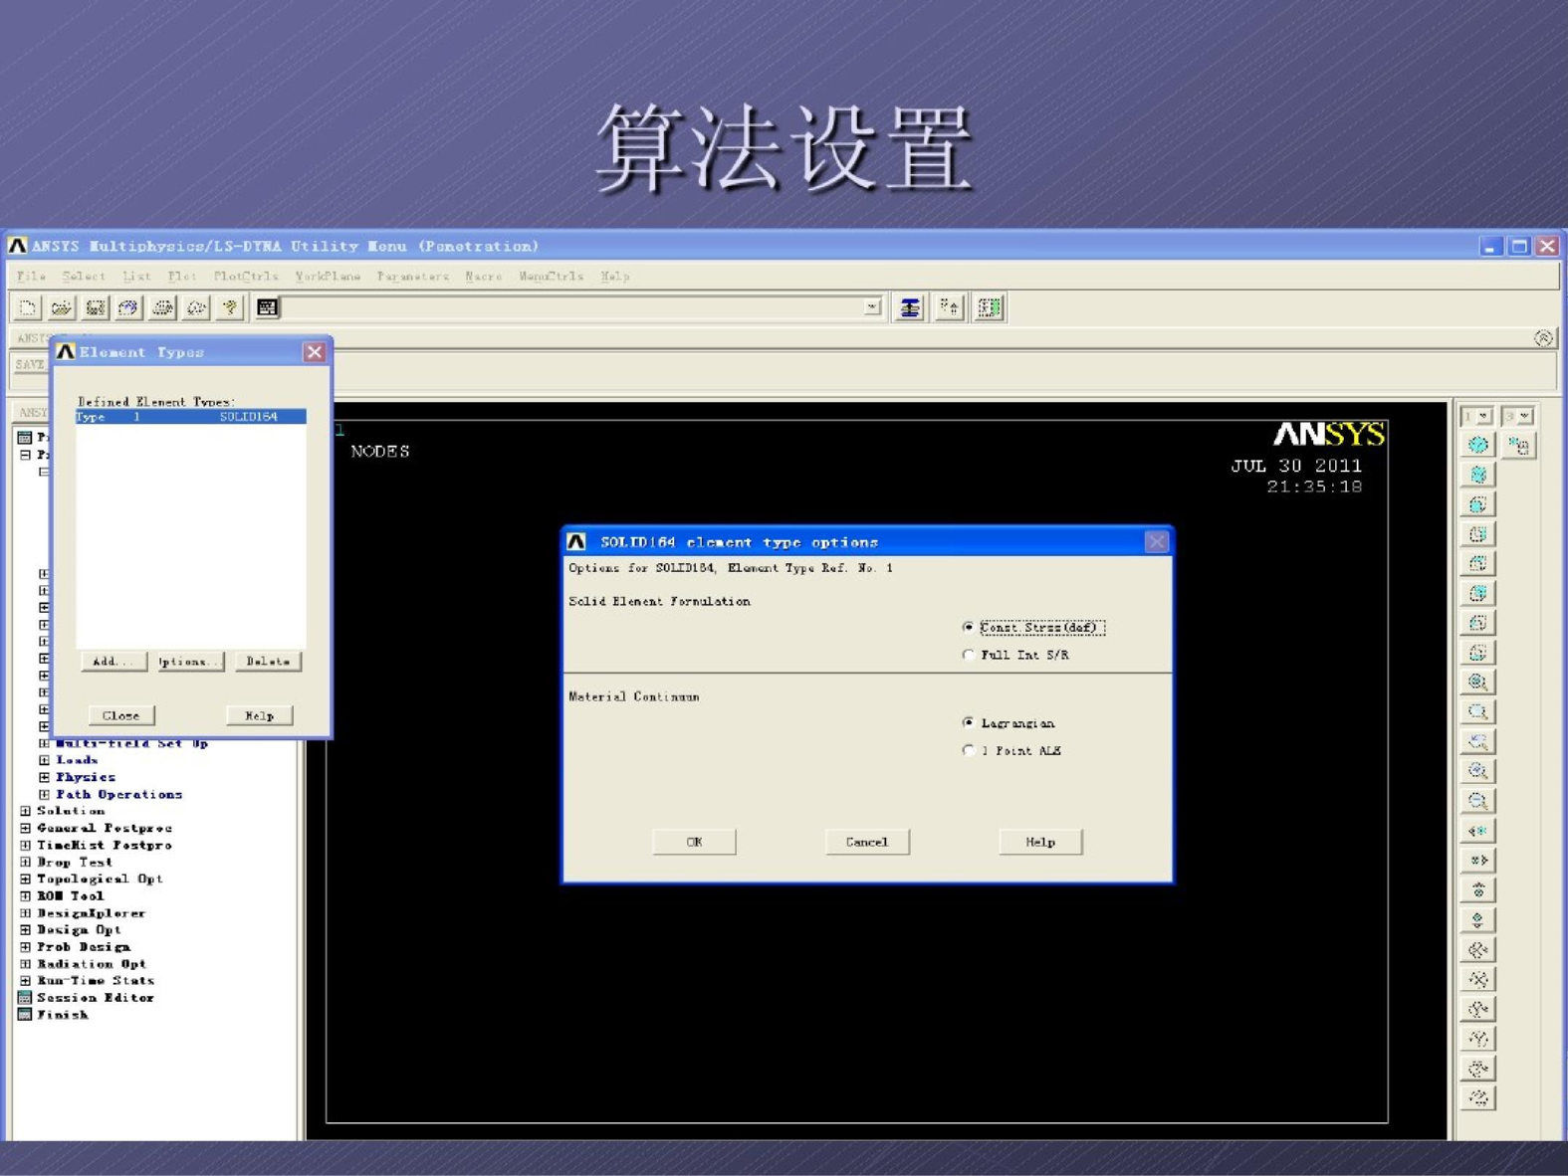The image size is (1568, 1176).
Task: Select the Const. Stress (def) radio button
Action: click(968, 627)
